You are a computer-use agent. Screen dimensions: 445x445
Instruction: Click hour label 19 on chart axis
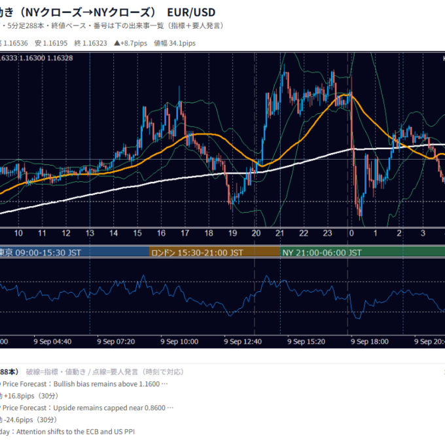coord(233,233)
